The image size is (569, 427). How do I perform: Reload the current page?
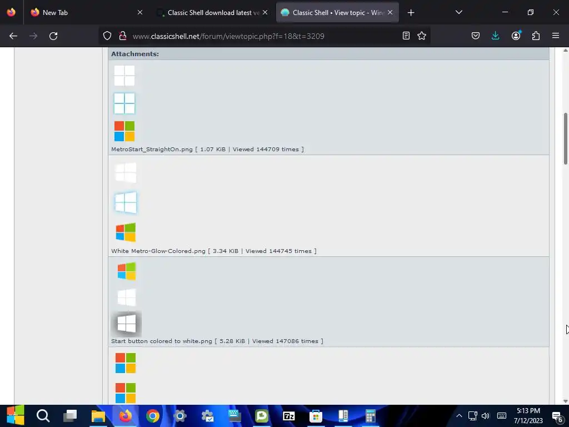53,36
